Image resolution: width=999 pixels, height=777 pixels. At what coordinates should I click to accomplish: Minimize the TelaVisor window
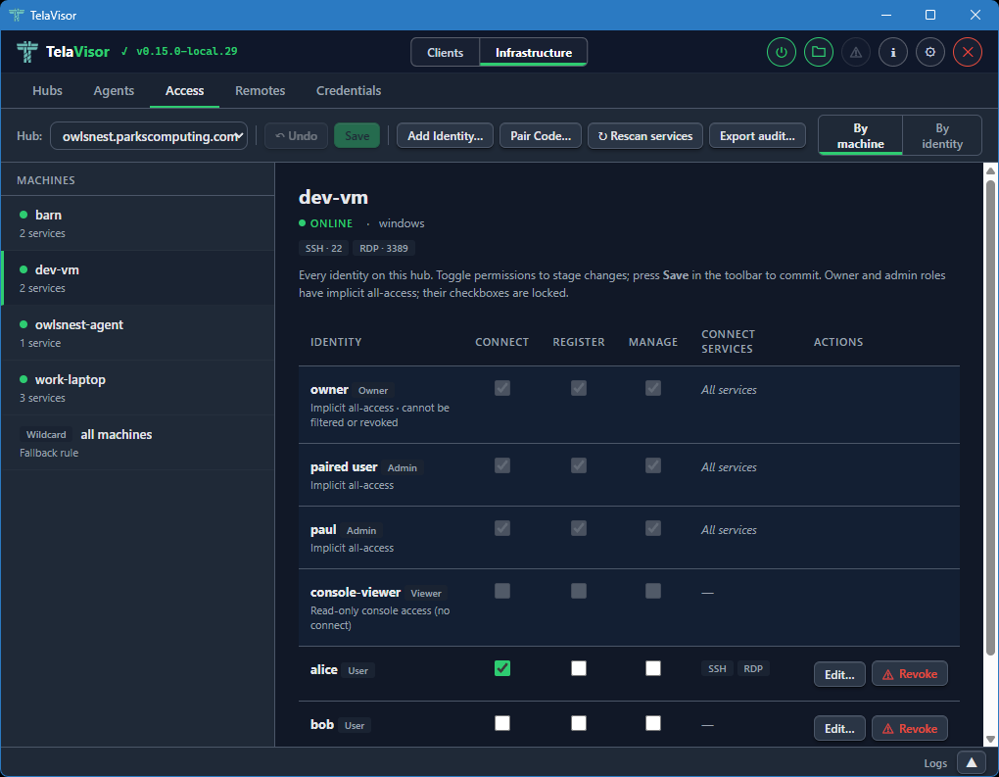pos(885,15)
